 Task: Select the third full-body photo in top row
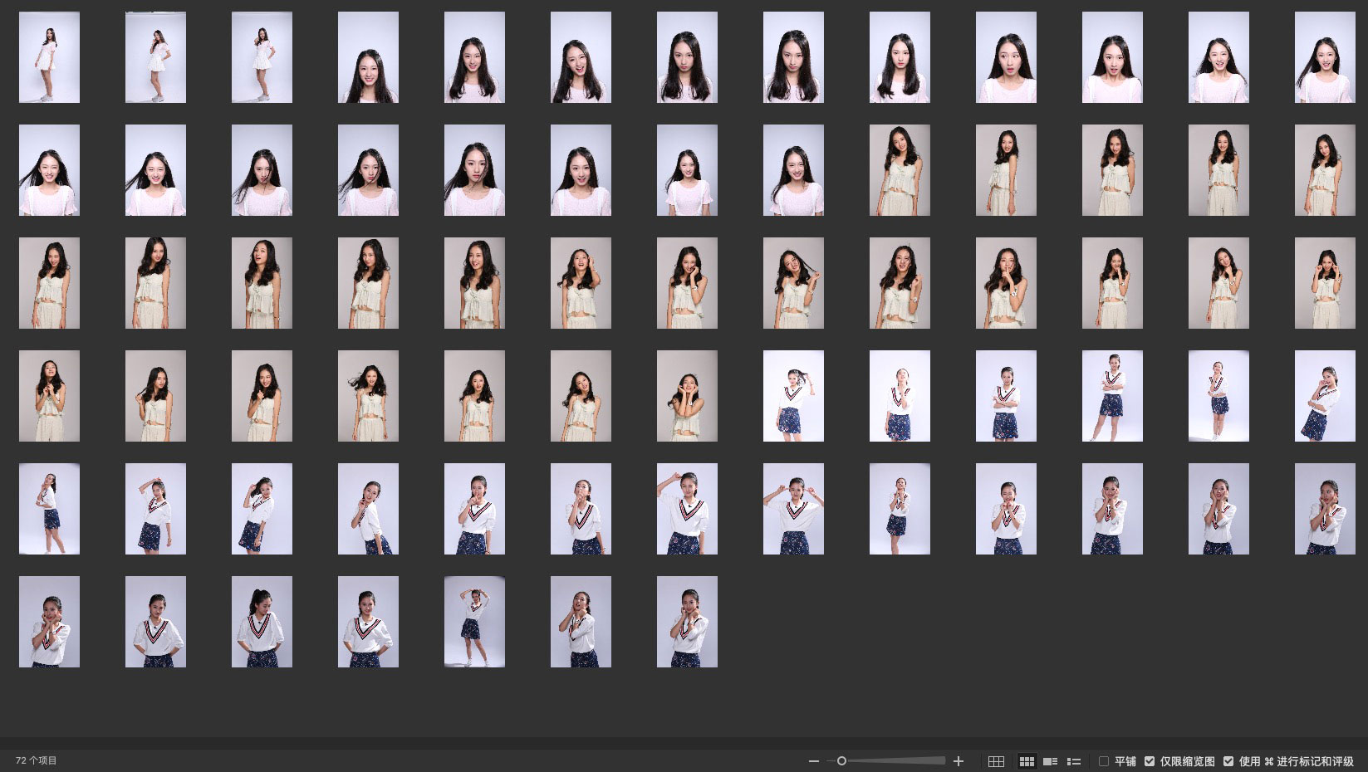pyautogui.click(x=262, y=57)
